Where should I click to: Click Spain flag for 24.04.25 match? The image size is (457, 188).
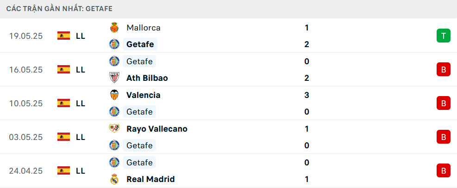tap(63, 170)
